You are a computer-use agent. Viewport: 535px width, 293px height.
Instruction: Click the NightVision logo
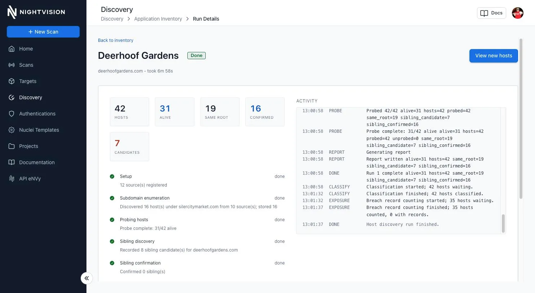(36, 12)
